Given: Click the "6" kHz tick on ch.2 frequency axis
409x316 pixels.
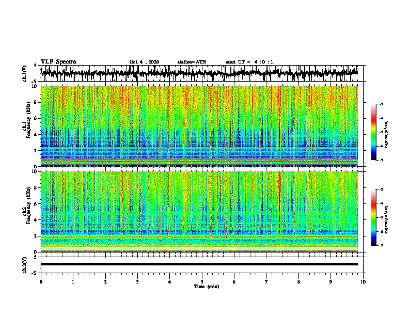Looking at the screenshot, I should pyautogui.click(x=36, y=204).
